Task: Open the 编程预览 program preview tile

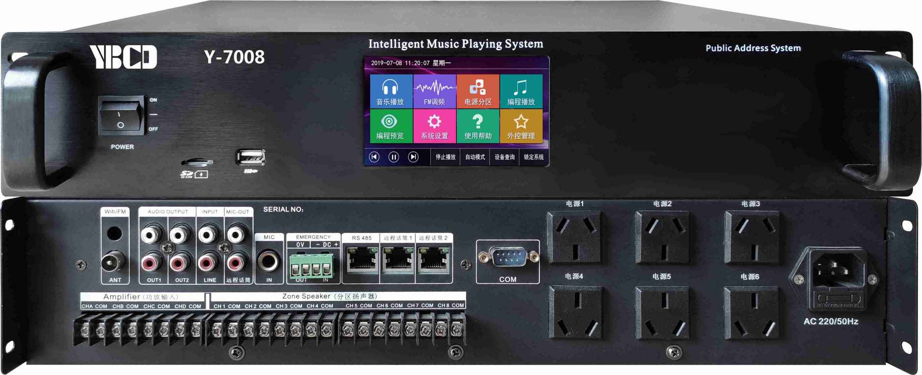Action: tap(391, 126)
